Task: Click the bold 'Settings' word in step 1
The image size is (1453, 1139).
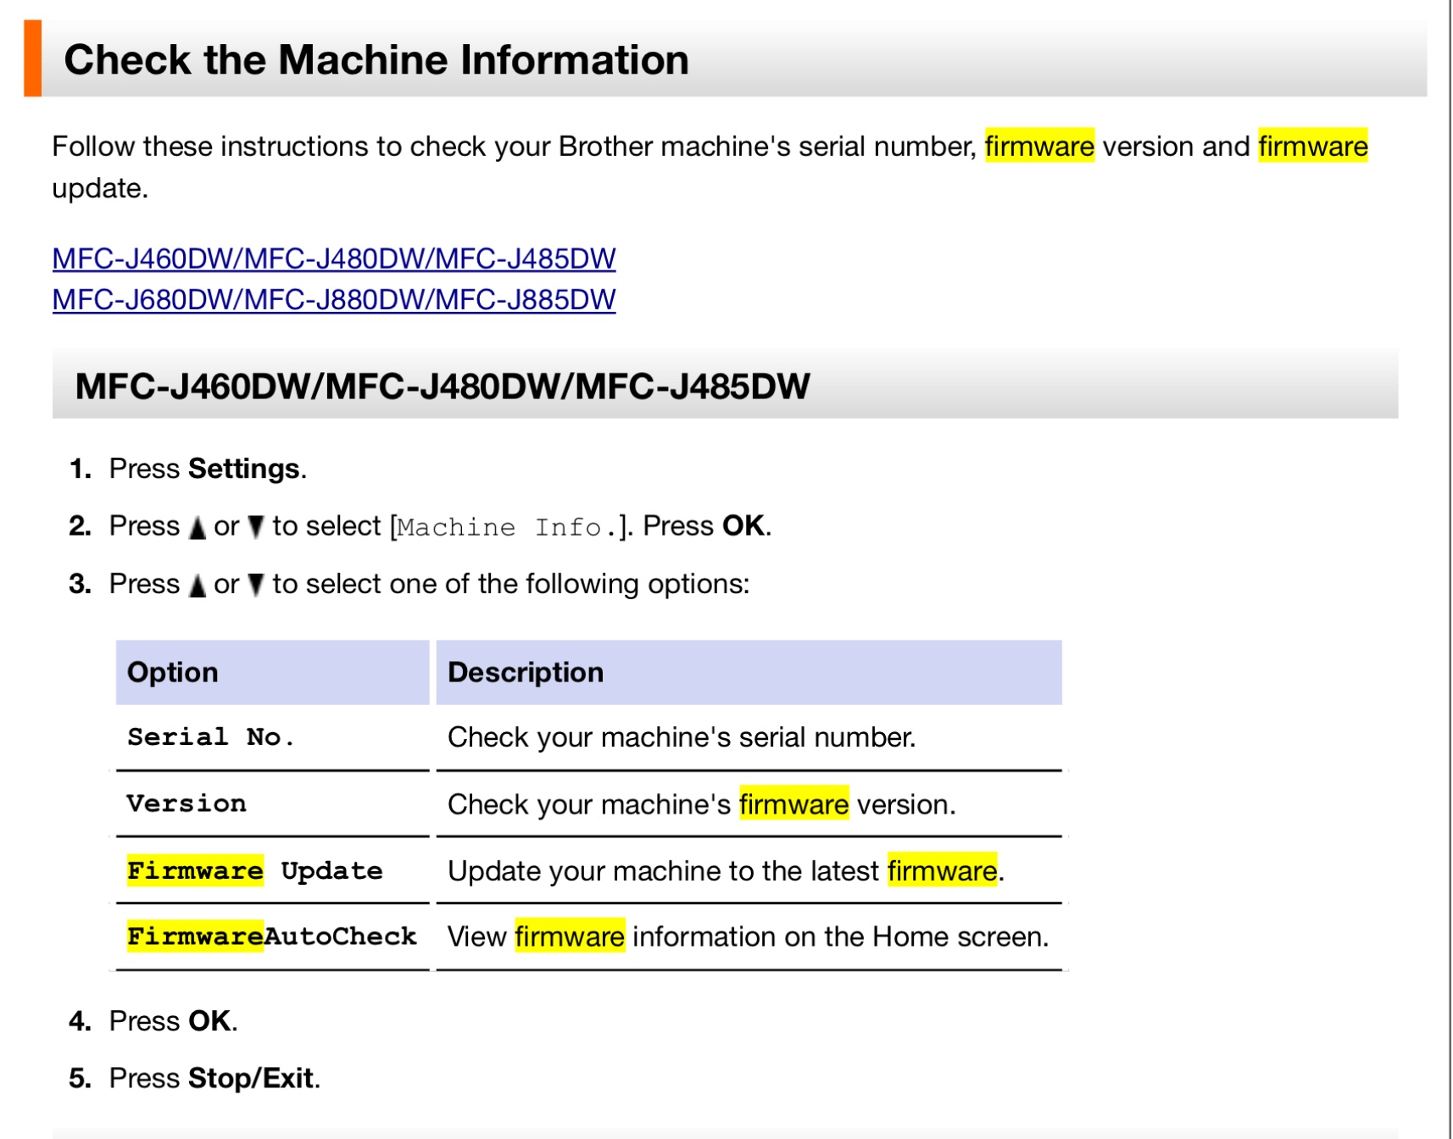Action: 244,469
